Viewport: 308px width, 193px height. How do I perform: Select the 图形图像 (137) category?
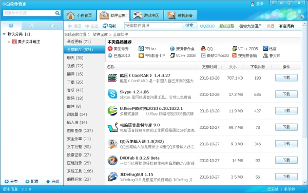click(84, 130)
